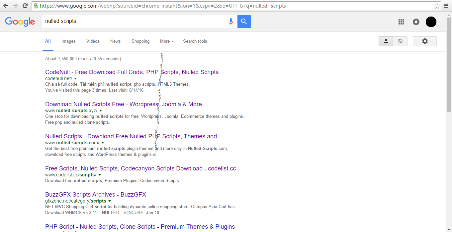Viewport: 452px width, 232px height.
Task: Expand the arrow next to gfxzone.net/category/scripts
Action: (x=110, y=201)
